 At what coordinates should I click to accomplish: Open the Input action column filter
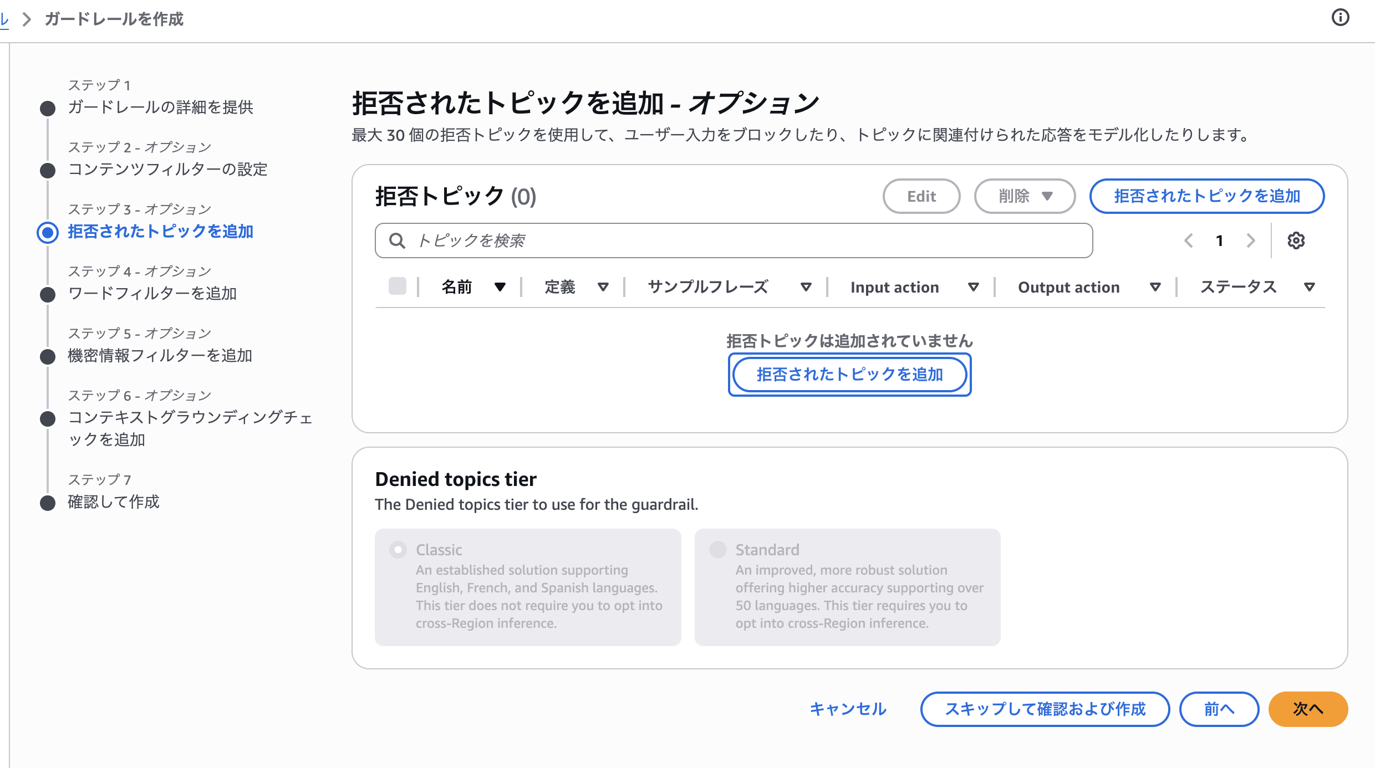coord(975,287)
